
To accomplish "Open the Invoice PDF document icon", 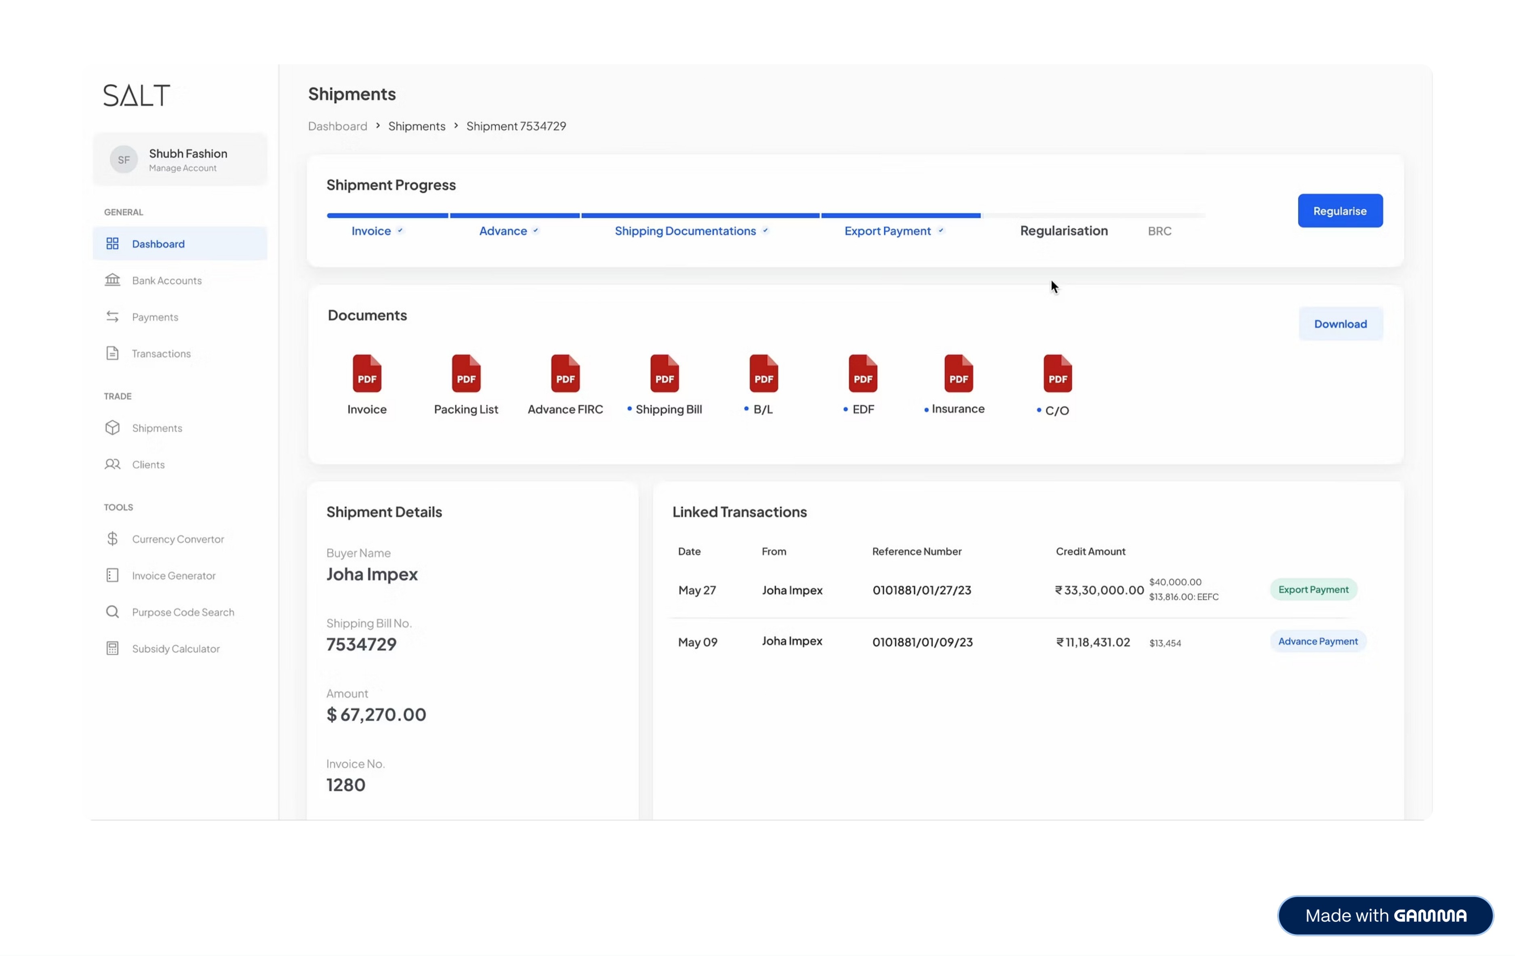I will (367, 374).
